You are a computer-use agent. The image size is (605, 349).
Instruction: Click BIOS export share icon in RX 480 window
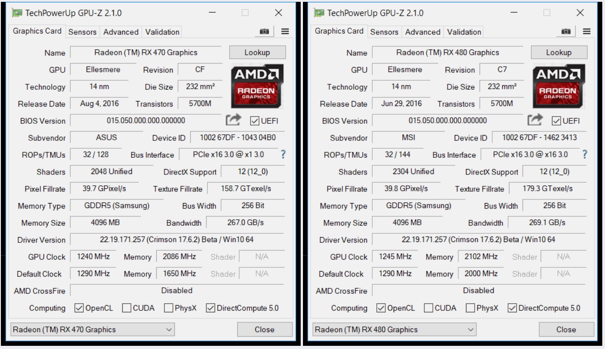click(x=535, y=120)
